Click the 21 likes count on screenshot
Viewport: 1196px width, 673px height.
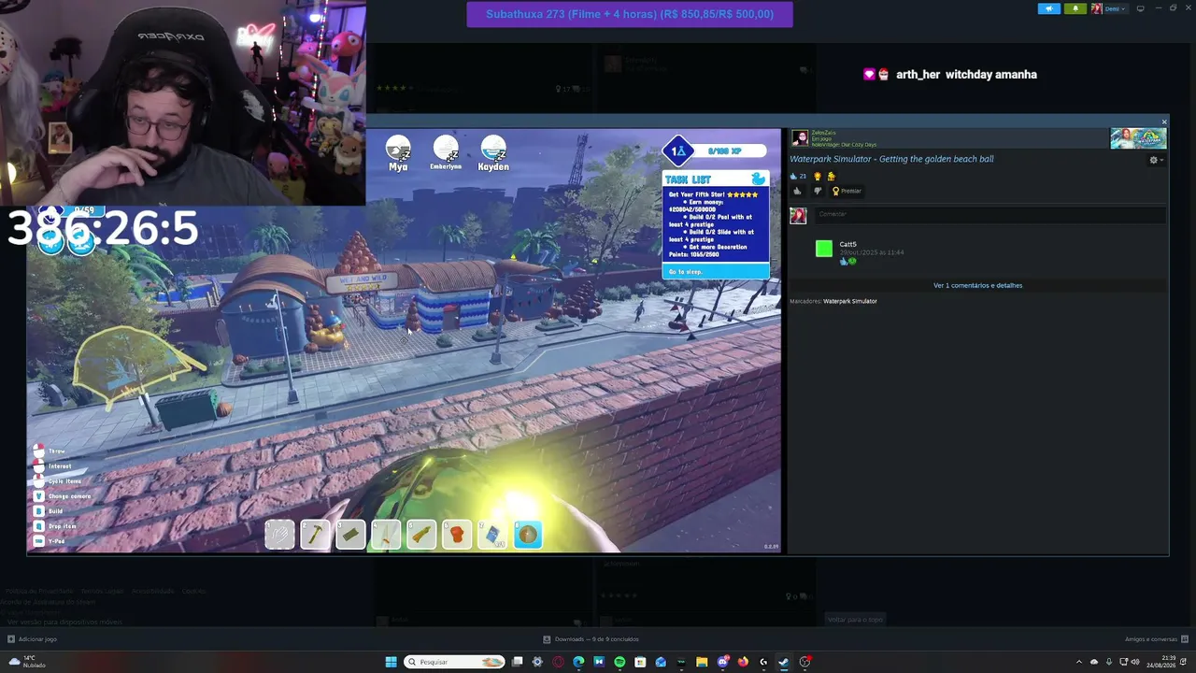(799, 176)
